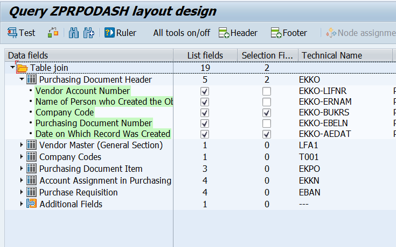Viewport: 396px width, 247px height.
Task: Uncheck selection field for Company Code
Action: pos(267,113)
